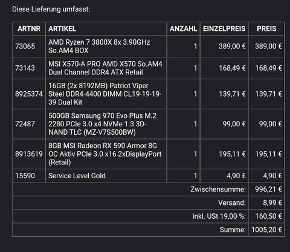This screenshot has height=252, width=290.
Task: Click the 'Diese Lieferung umfasst:' heading text
Action: pyautogui.click(x=51, y=9)
